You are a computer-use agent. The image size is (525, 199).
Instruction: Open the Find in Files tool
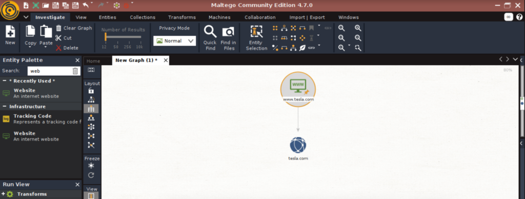click(228, 38)
